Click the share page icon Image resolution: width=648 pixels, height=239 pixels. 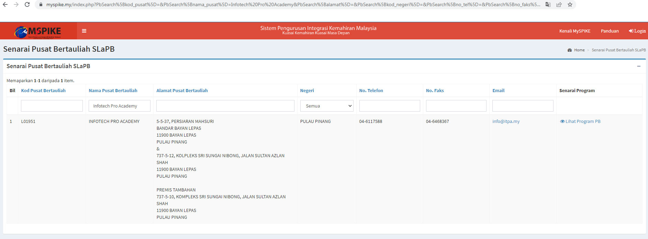tap(559, 4)
